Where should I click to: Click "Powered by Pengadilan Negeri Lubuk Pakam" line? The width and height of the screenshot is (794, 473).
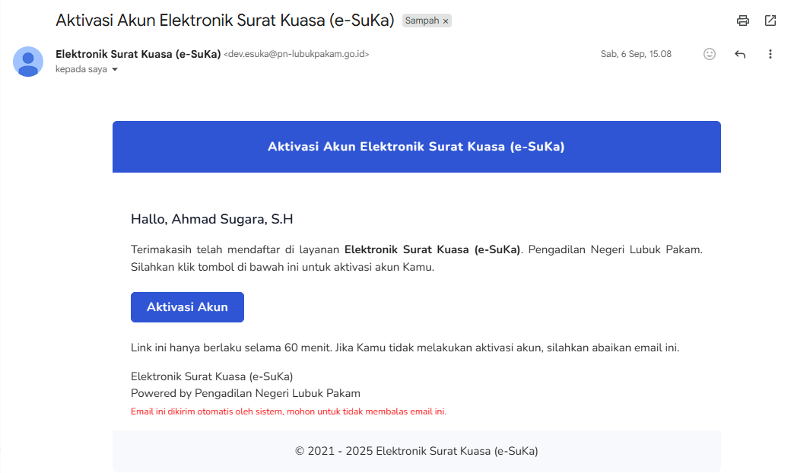tap(245, 393)
